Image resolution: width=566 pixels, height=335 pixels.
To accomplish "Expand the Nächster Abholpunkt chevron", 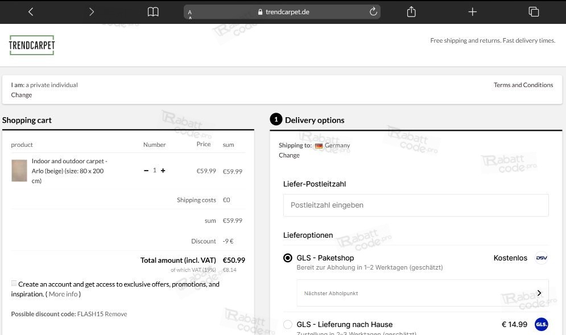I will tap(539, 293).
